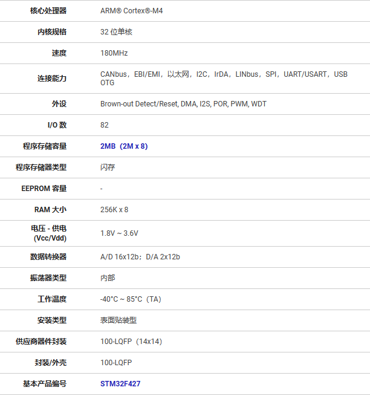Select the 程序存储器类型 label
The width and height of the screenshot is (370, 396).
click(41, 167)
